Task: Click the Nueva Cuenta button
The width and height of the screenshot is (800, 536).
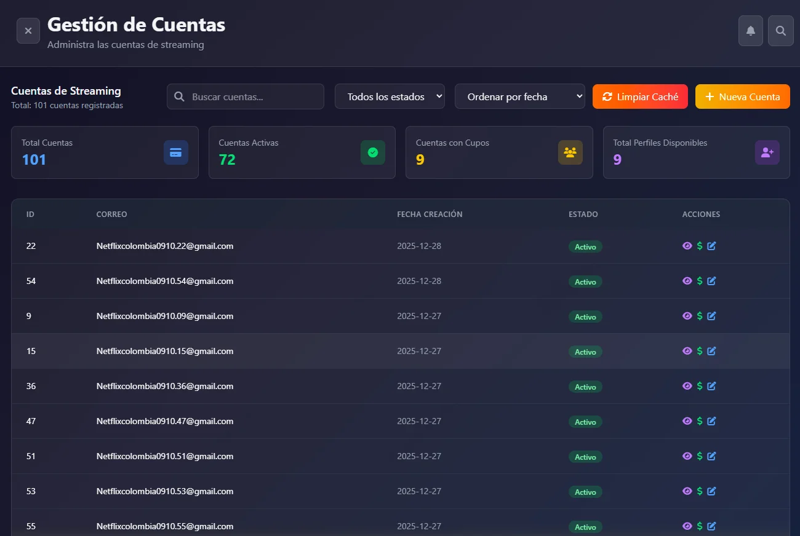Action: (x=743, y=97)
